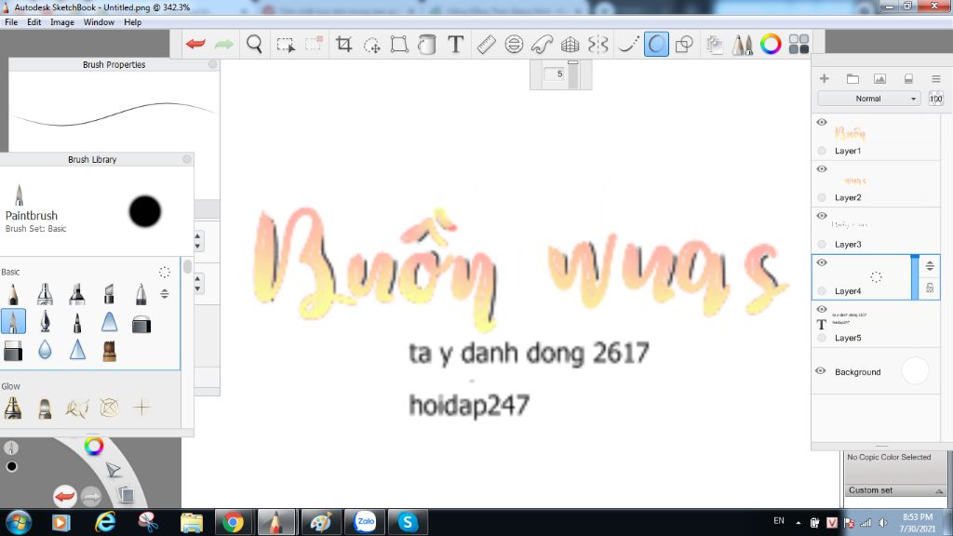Open the layer panel menu icon
Image resolution: width=953 pixels, height=536 pixels.
pyautogui.click(x=936, y=78)
